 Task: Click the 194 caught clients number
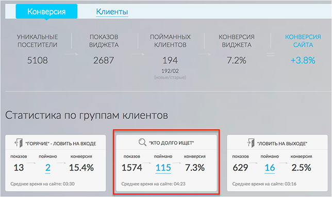[170, 60]
